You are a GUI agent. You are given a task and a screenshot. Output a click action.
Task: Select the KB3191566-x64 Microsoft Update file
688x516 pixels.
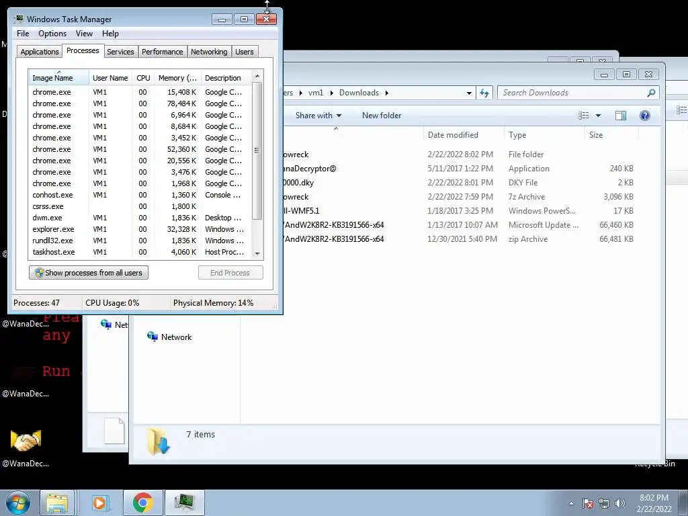point(458,224)
